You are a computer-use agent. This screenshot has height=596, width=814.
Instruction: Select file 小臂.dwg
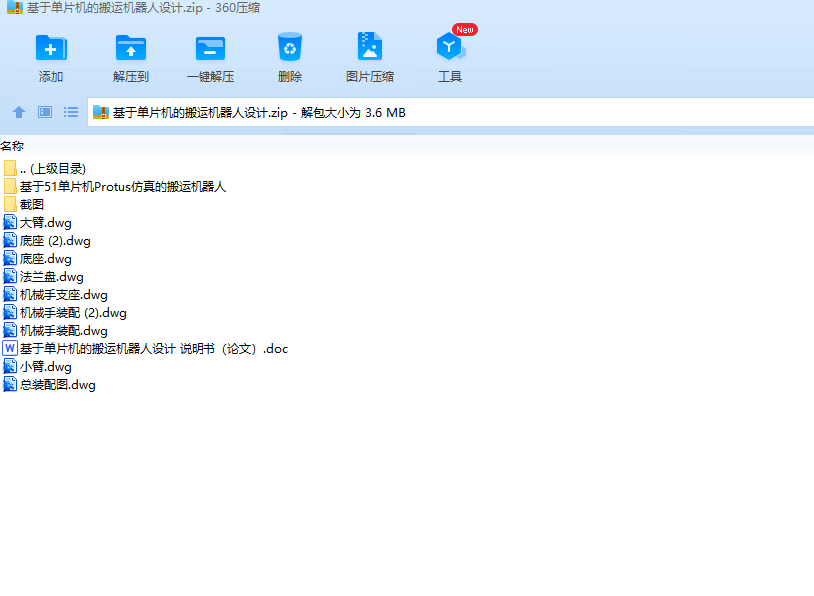coord(37,366)
